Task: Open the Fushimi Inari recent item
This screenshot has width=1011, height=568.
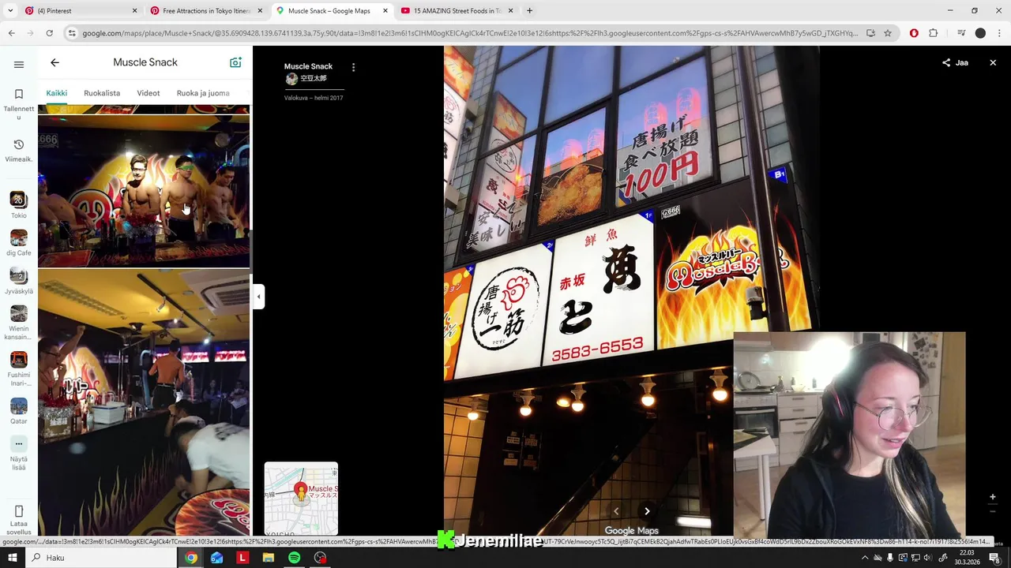Action: pos(19,368)
